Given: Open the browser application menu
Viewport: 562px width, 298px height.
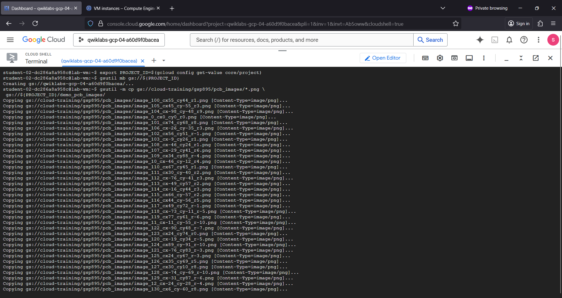Looking at the screenshot, I should tap(553, 23).
